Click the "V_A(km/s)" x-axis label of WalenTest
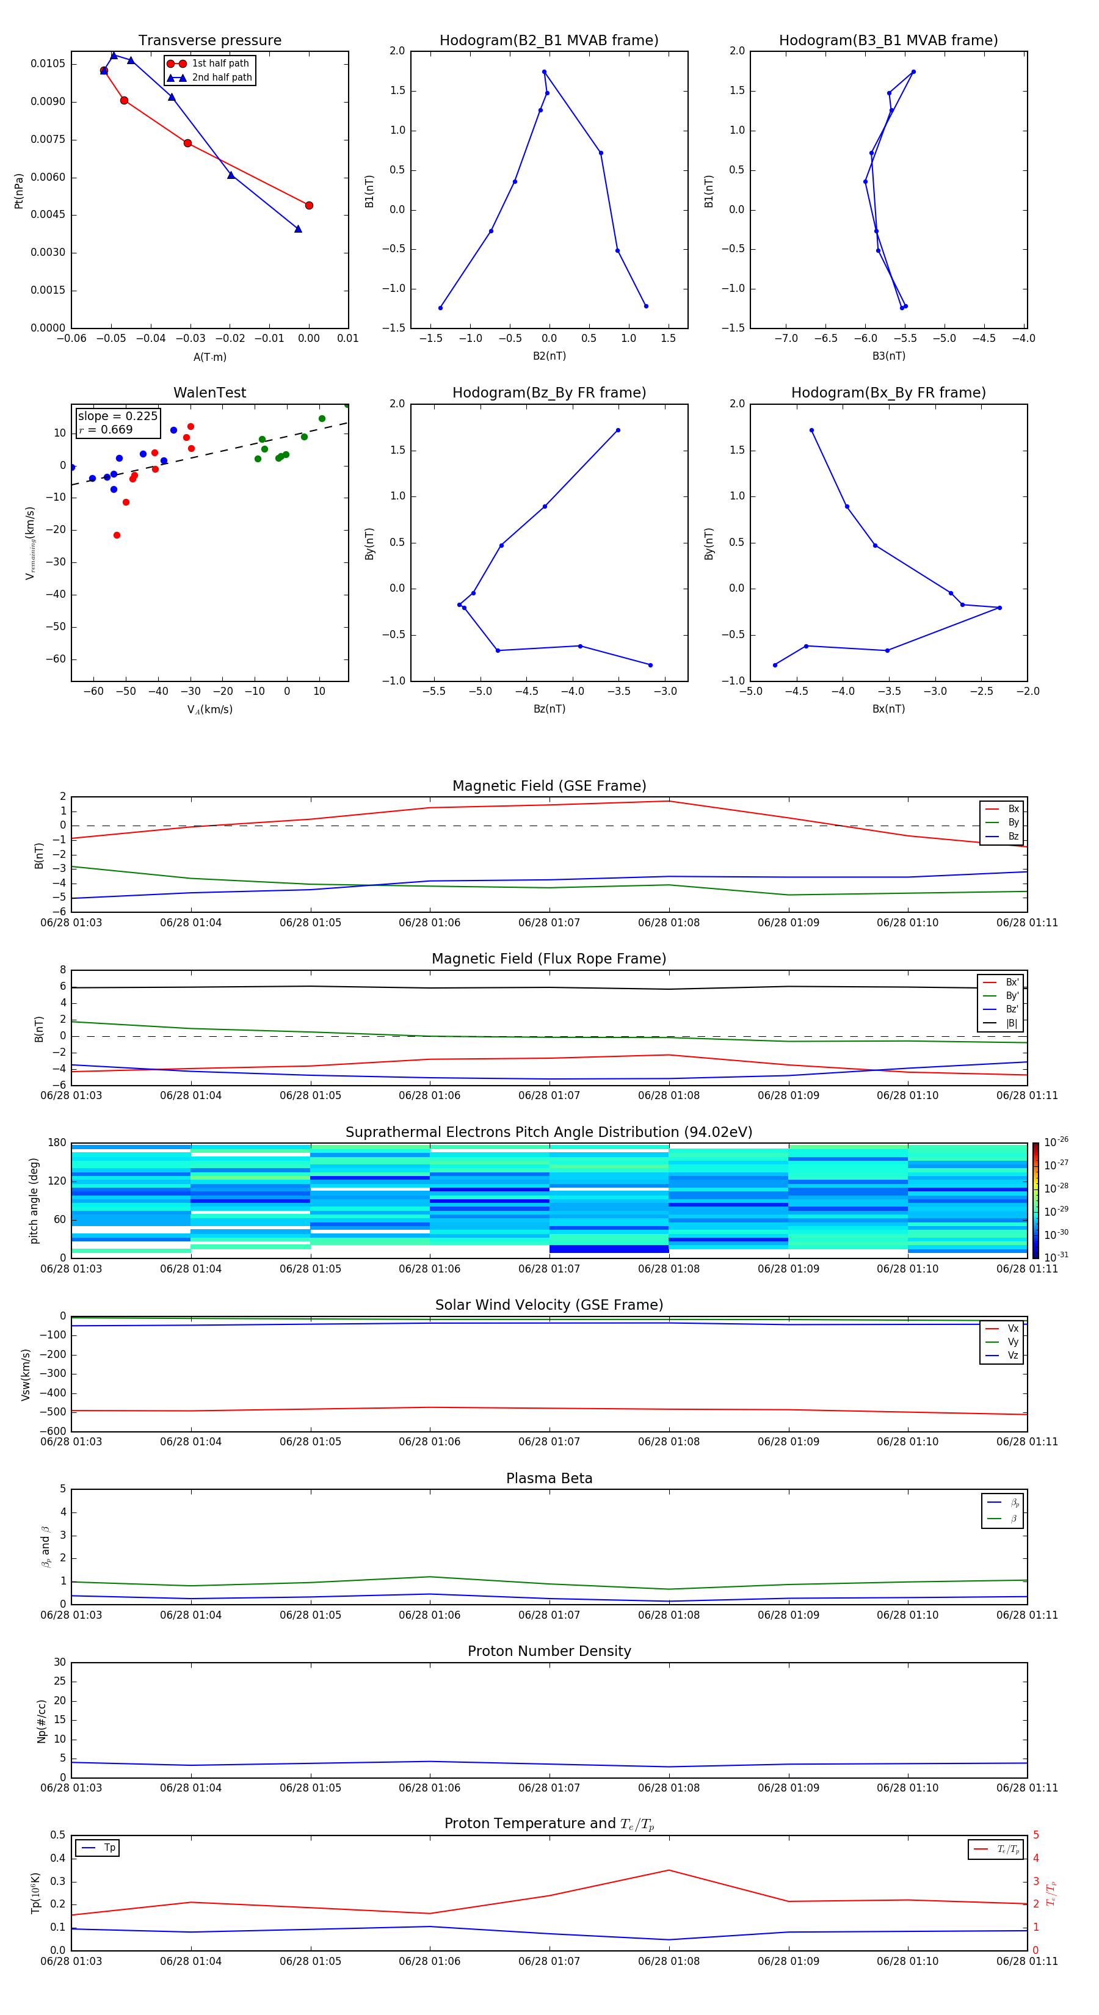Screen dimensions: 1099x2015 [209, 710]
